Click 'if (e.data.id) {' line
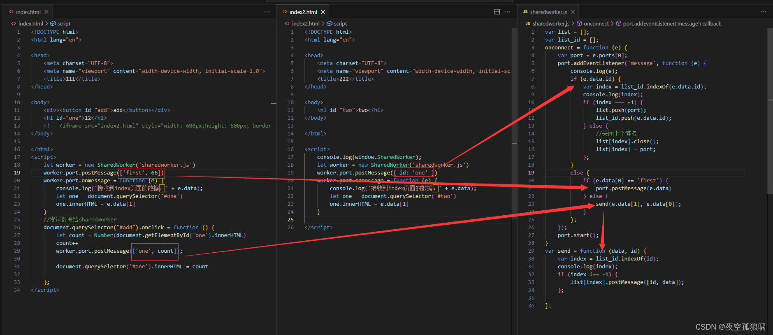Viewport: 773px width, 335px height. (x=596, y=79)
